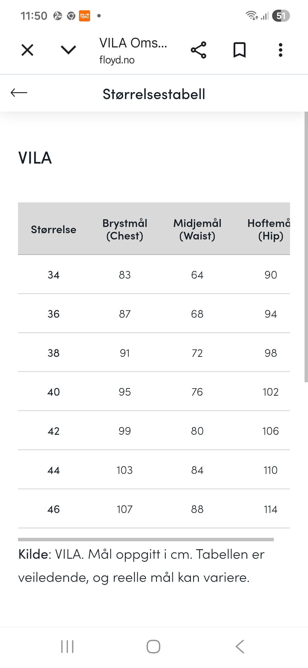Tap the floyd.no site address

point(117,60)
